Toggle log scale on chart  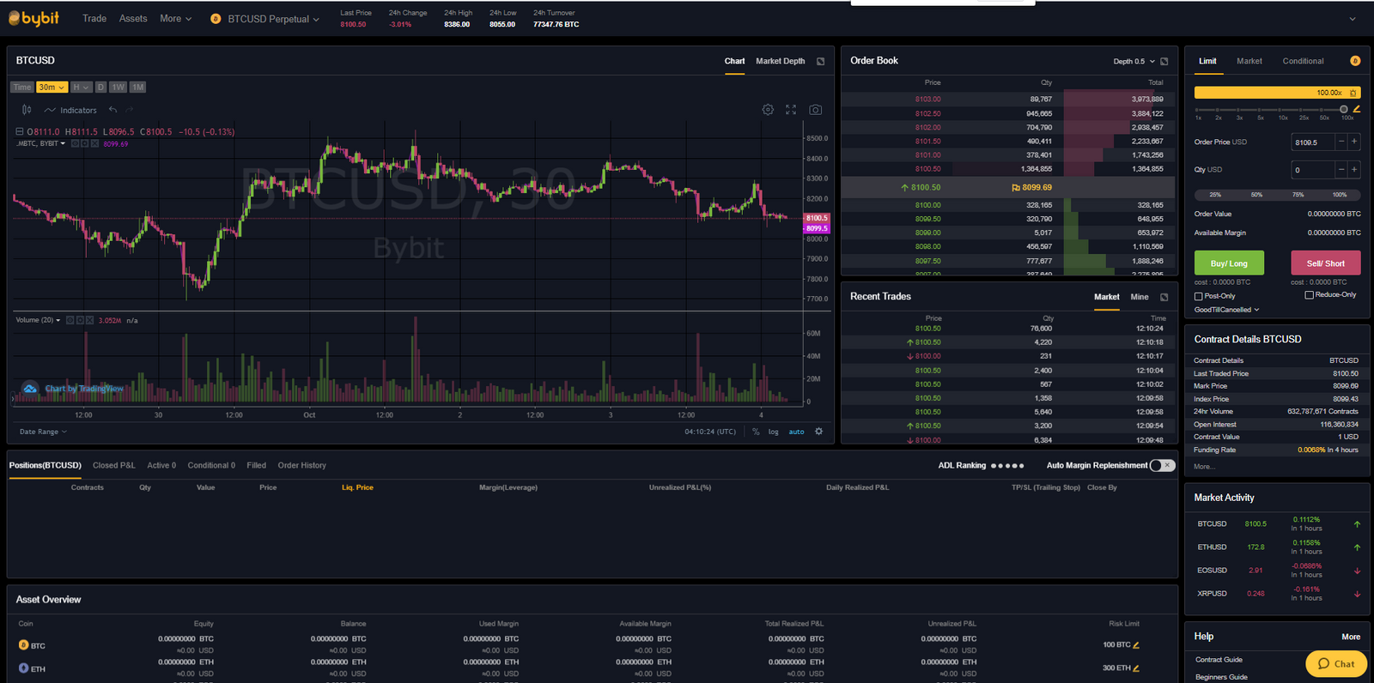773,432
